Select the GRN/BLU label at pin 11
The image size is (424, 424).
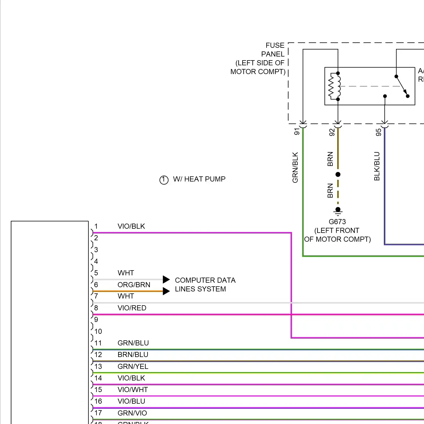(133, 343)
